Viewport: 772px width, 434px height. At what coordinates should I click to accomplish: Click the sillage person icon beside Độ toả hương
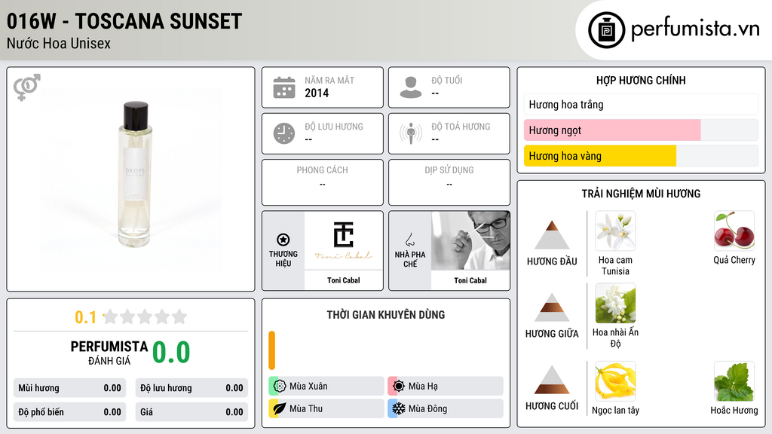411,133
